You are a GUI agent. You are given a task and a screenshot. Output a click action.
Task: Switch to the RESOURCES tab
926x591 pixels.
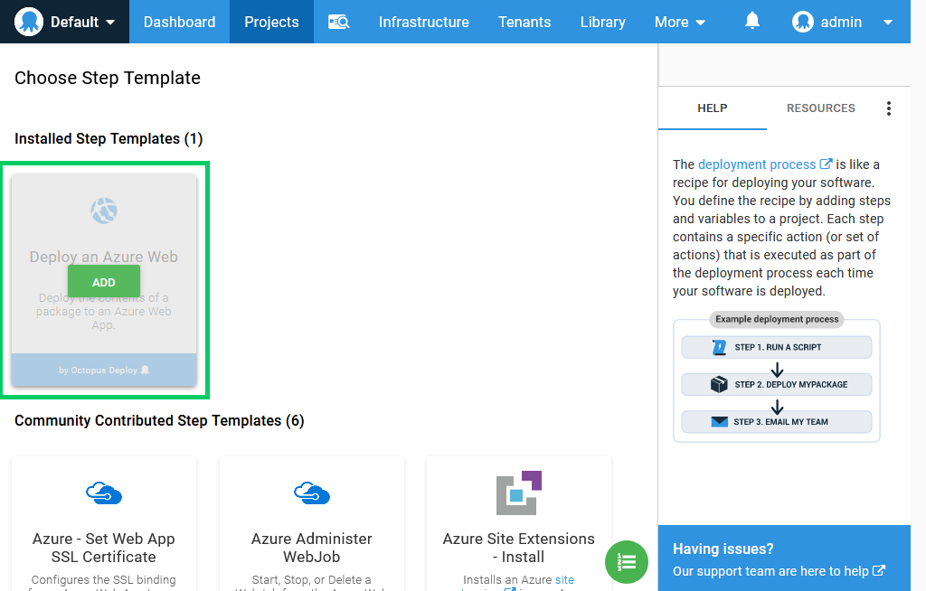(821, 108)
